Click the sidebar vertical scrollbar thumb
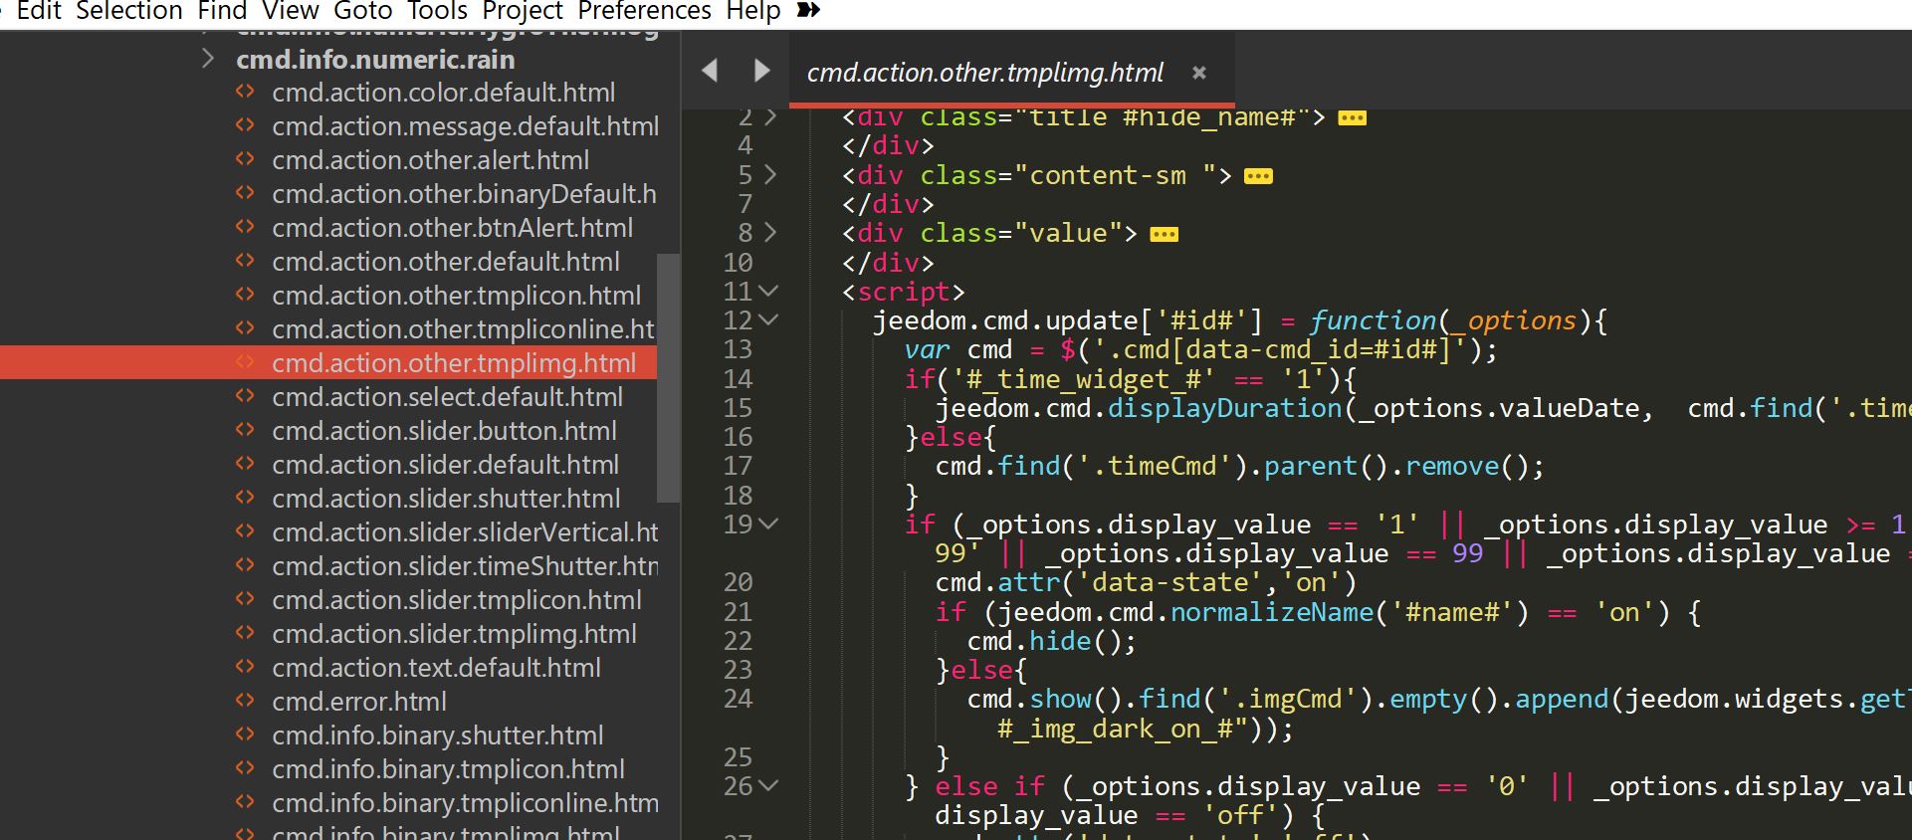This screenshot has width=1912, height=840. [668, 378]
